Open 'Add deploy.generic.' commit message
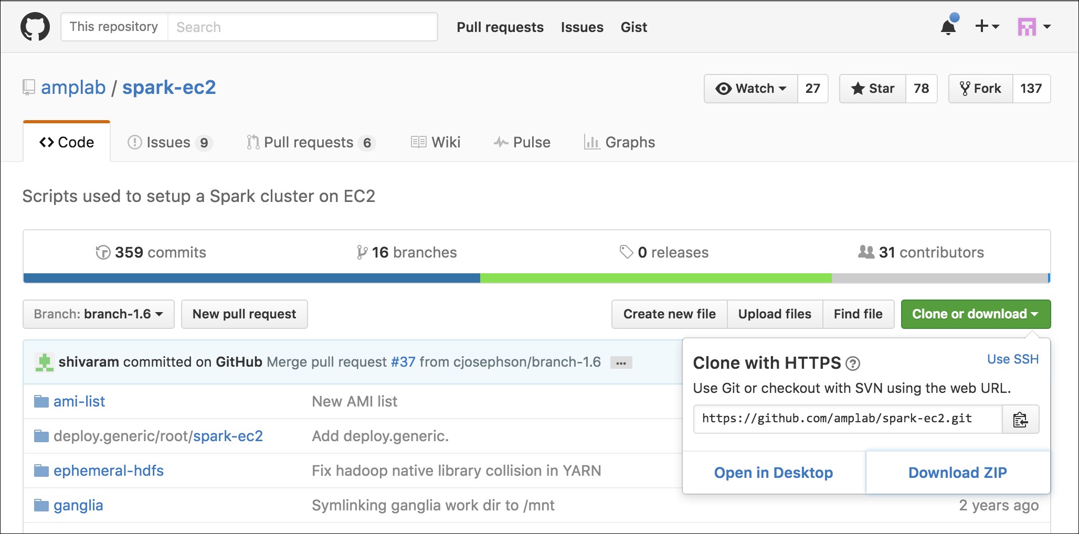Viewport: 1079px width, 534px height. pyautogui.click(x=380, y=436)
